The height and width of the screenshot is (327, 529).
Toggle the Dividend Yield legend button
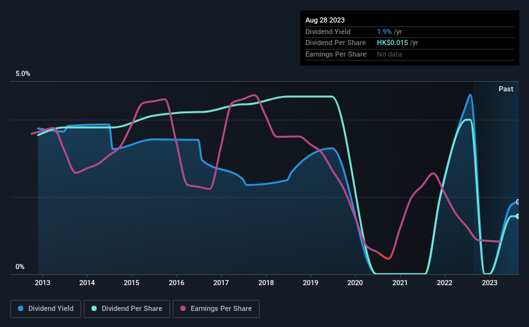pyautogui.click(x=46, y=309)
